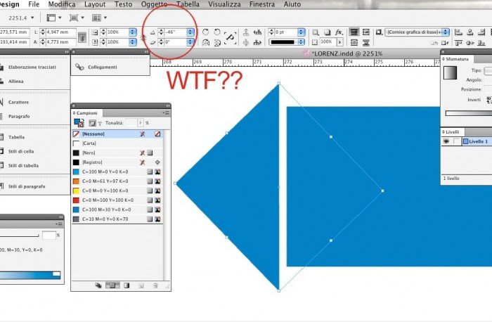The height and width of the screenshot is (322, 492).
Task: Select swatch C=0 M=61 Y=97 K=0
Action: pyautogui.click(x=117, y=181)
